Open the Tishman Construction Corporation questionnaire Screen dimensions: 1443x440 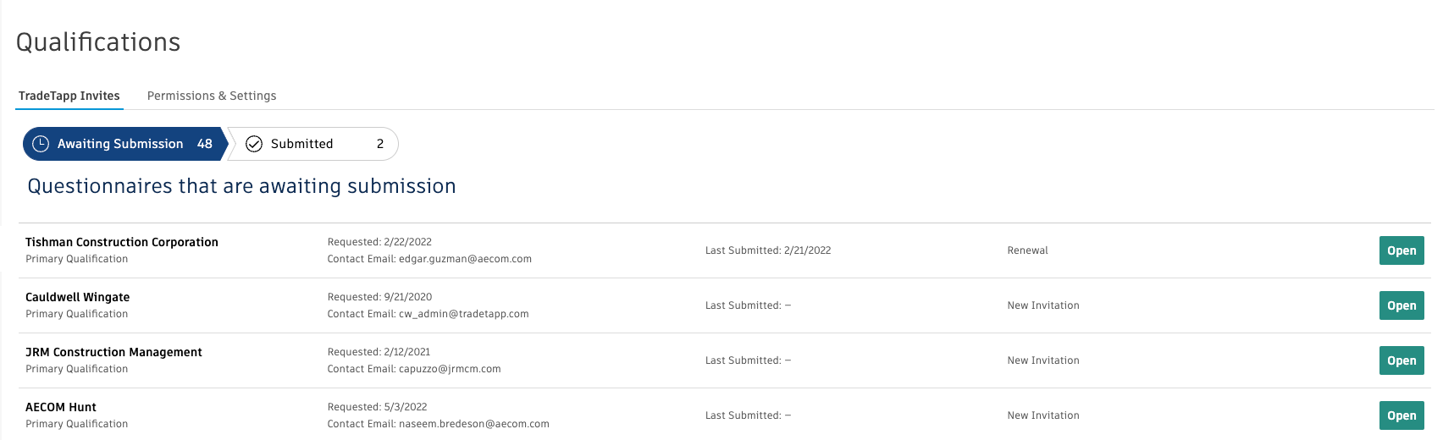click(1401, 250)
